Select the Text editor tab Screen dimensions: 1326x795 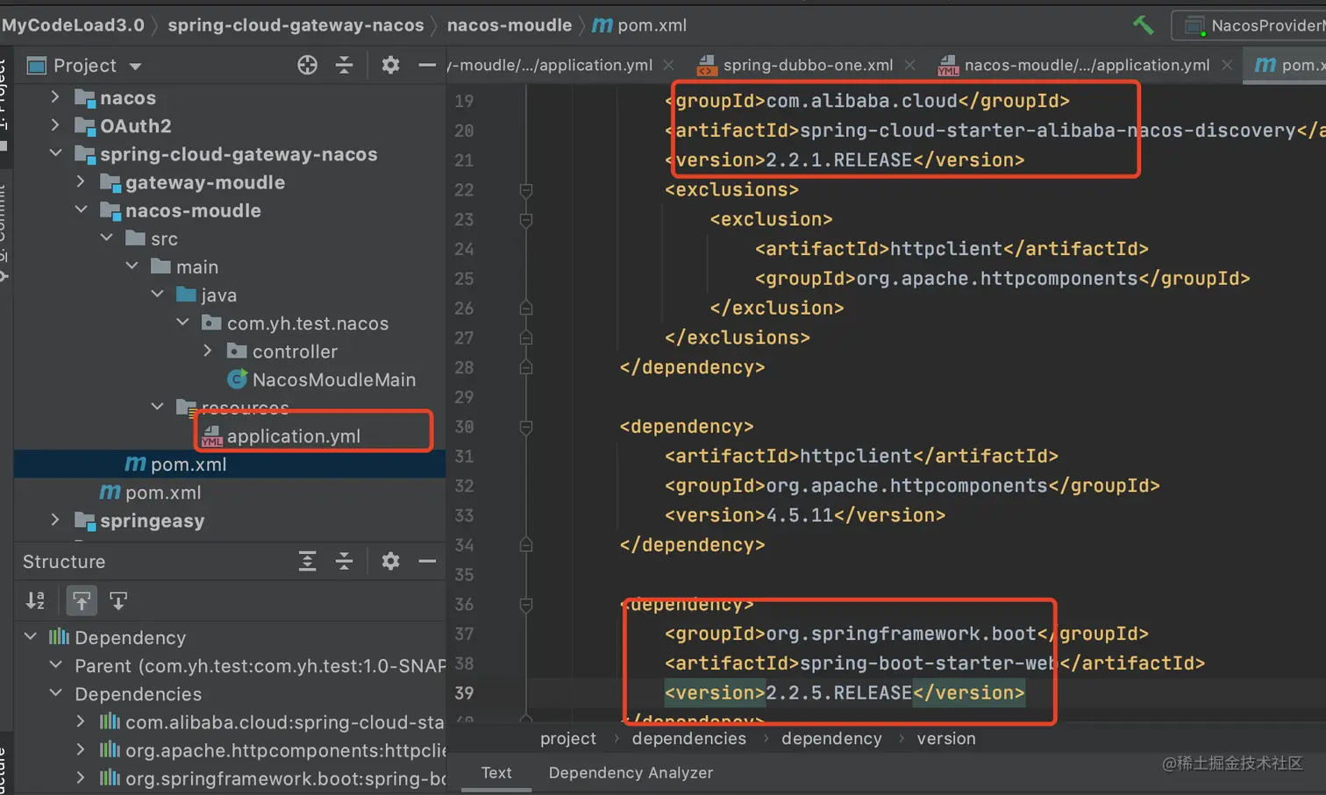pyautogui.click(x=496, y=773)
